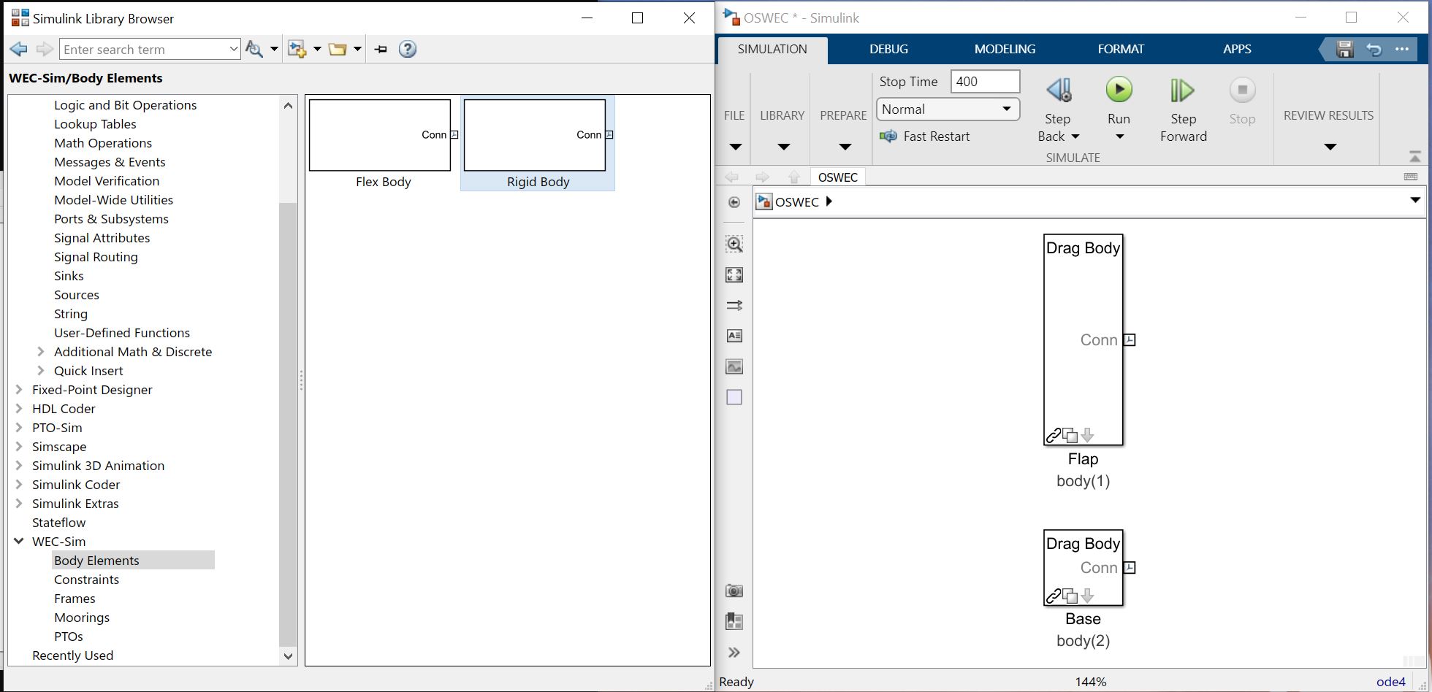Select Sources library
The height and width of the screenshot is (692, 1432).
(x=77, y=295)
